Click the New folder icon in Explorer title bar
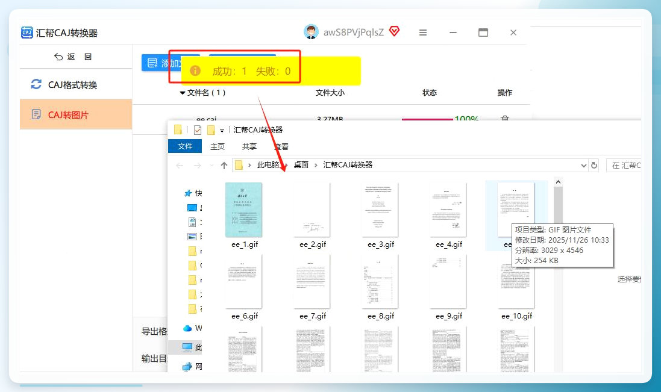 [211, 130]
